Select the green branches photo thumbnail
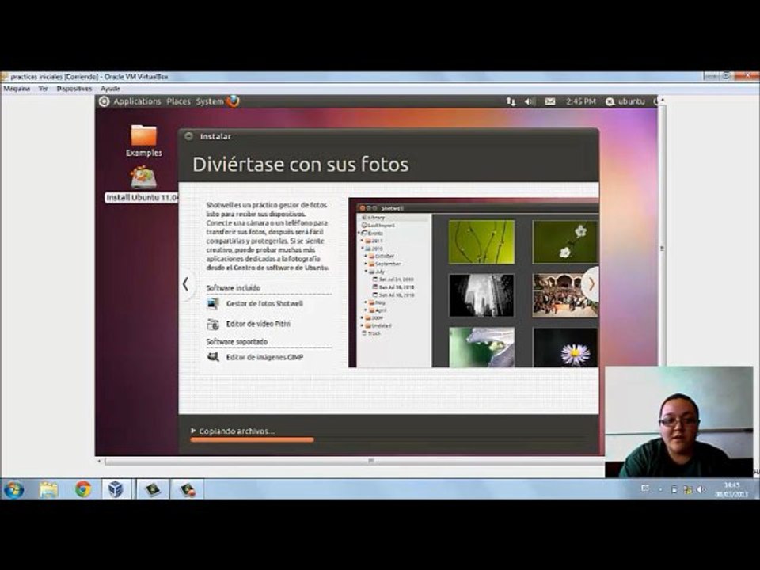Image resolution: width=760 pixels, height=570 pixels. tap(481, 242)
